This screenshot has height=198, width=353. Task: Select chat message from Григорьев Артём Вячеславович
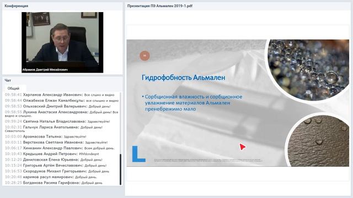click(56, 165)
